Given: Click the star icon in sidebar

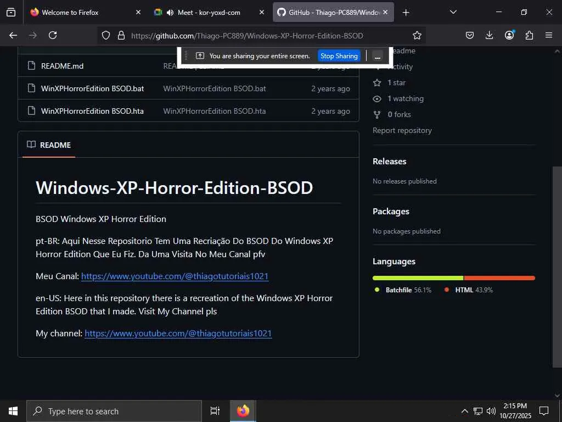Looking at the screenshot, I should pyautogui.click(x=377, y=83).
